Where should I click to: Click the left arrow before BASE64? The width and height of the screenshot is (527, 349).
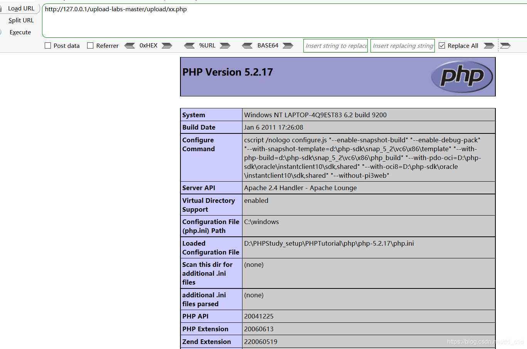(248, 46)
